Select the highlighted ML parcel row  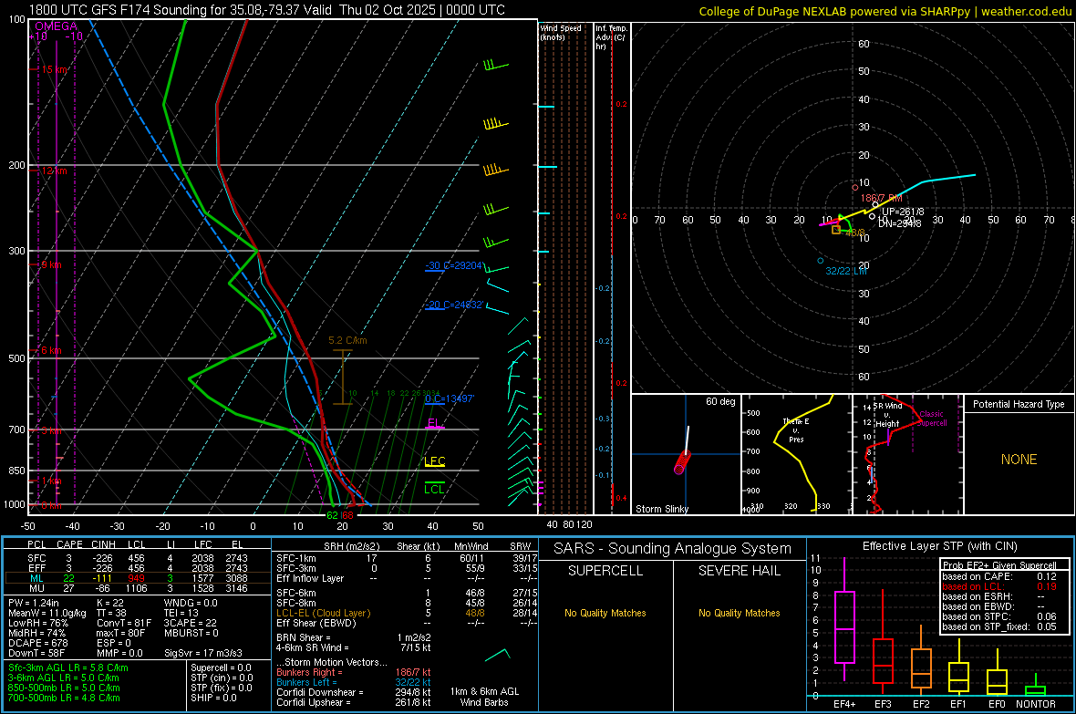point(137,578)
